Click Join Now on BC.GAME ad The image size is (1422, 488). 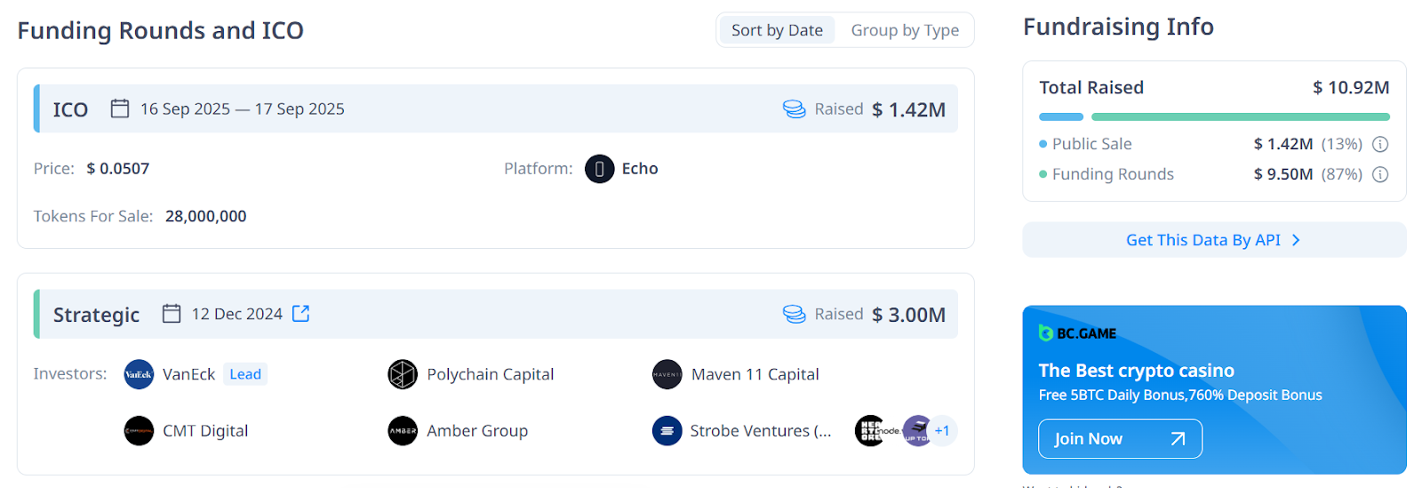[x=1120, y=438]
